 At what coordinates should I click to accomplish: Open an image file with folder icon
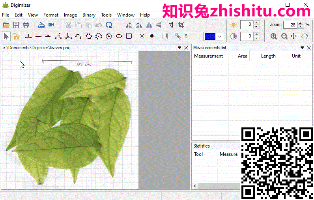pos(6,25)
